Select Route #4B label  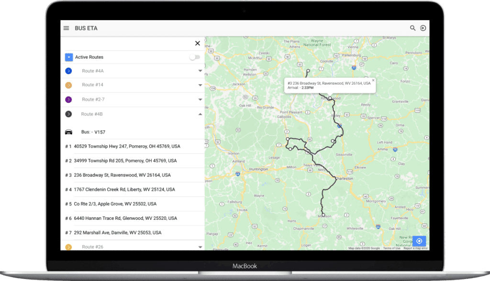(92, 114)
